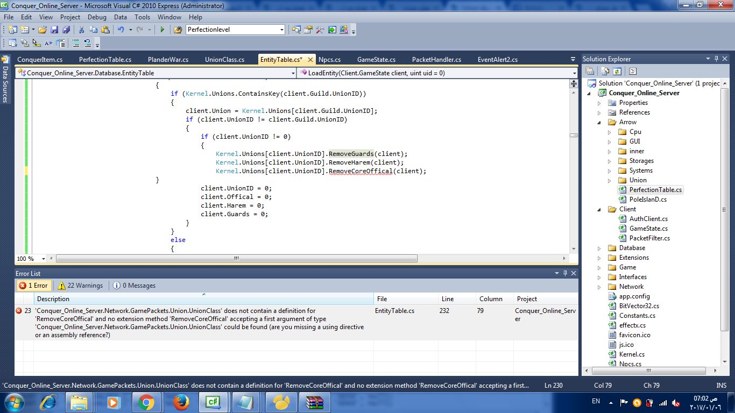Open Firefox from the Windows taskbar
Screen dimensions: 735x413
click(x=181, y=402)
